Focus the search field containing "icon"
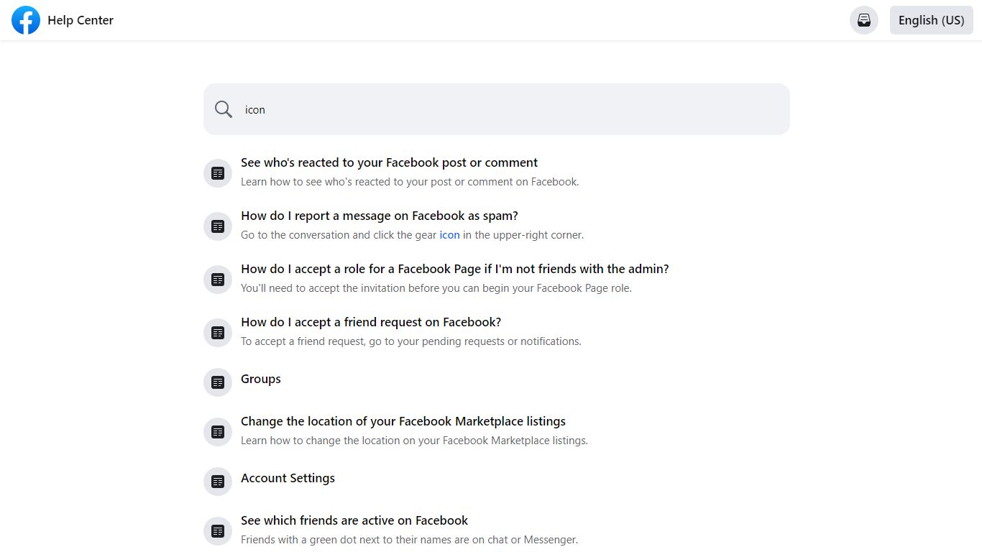Image resolution: width=982 pixels, height=552 pixels. coord(497,109)
